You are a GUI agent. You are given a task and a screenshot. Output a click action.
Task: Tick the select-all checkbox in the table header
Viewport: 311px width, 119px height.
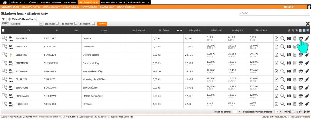3,30
